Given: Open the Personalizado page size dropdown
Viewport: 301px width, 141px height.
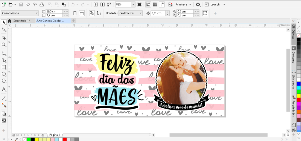Looking at the screenshot, I should tap(20, 13).
